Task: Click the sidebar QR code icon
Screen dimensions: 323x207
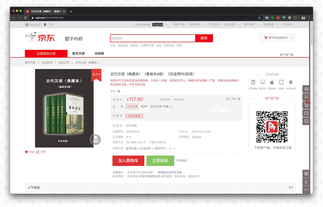Action: 306,174
